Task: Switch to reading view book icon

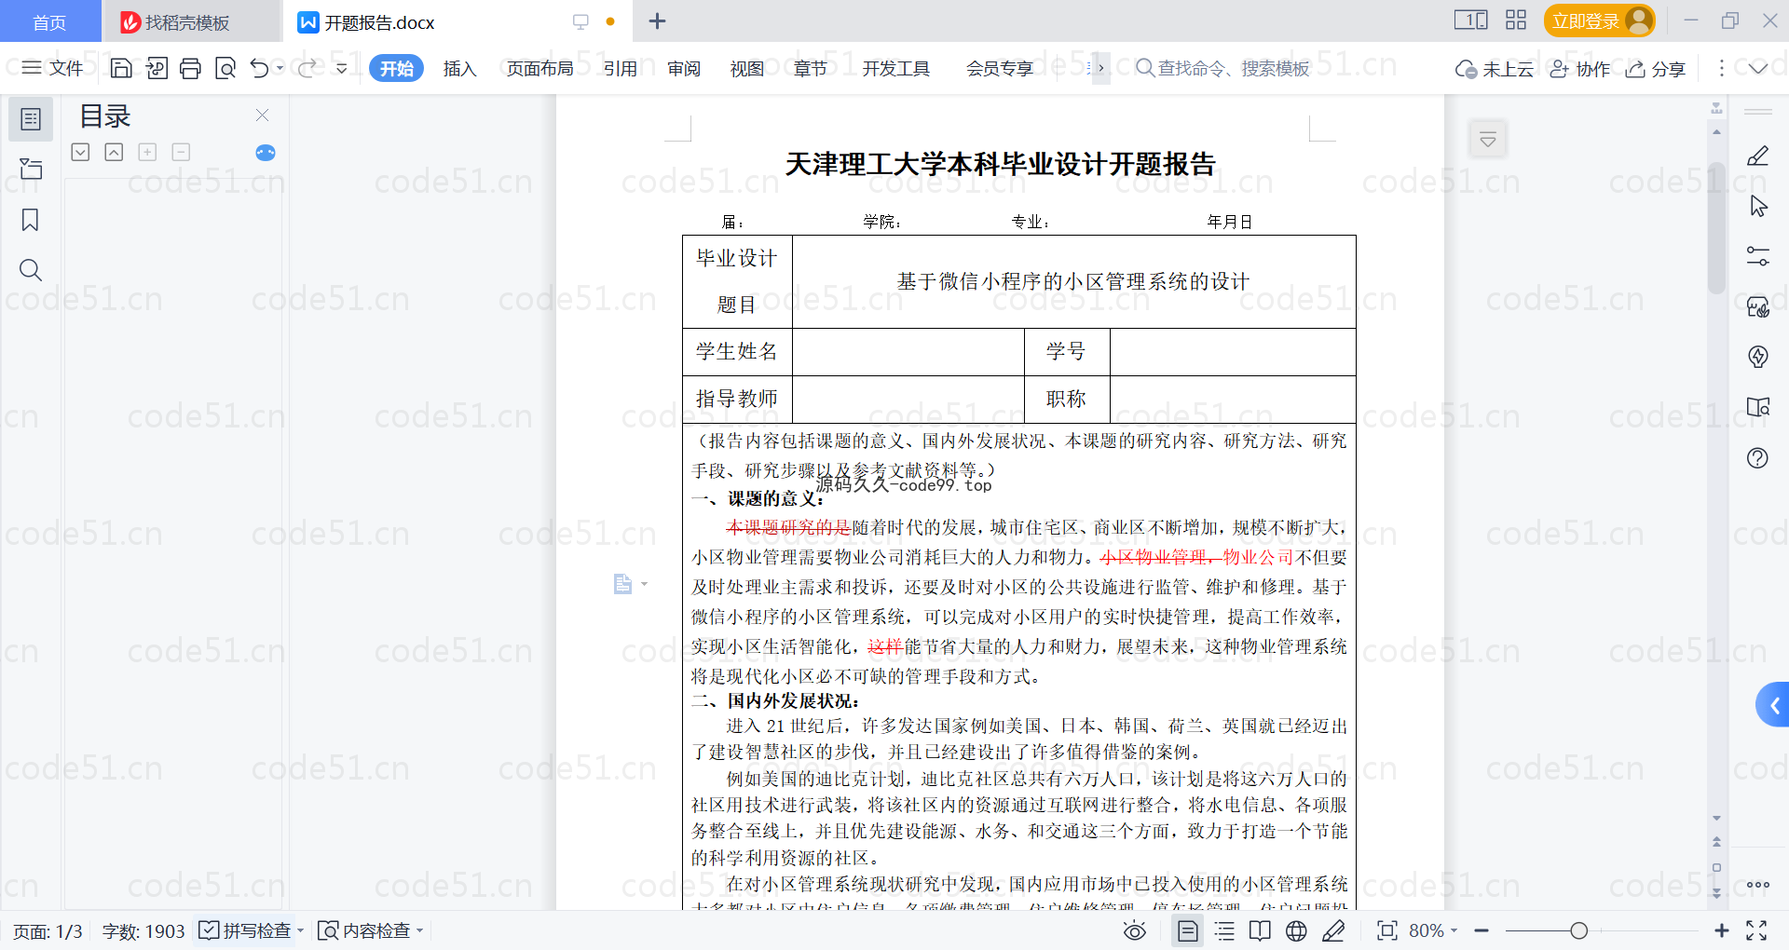Action: 1260,930
